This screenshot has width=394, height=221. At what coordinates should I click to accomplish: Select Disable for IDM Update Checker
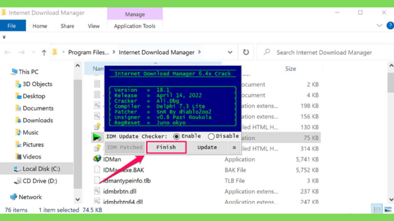pyautogui.click(x=224, y=136)
